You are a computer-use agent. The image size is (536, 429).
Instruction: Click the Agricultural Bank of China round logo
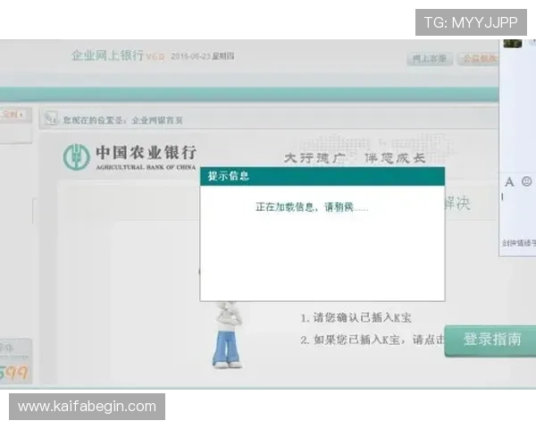(76, 157)
